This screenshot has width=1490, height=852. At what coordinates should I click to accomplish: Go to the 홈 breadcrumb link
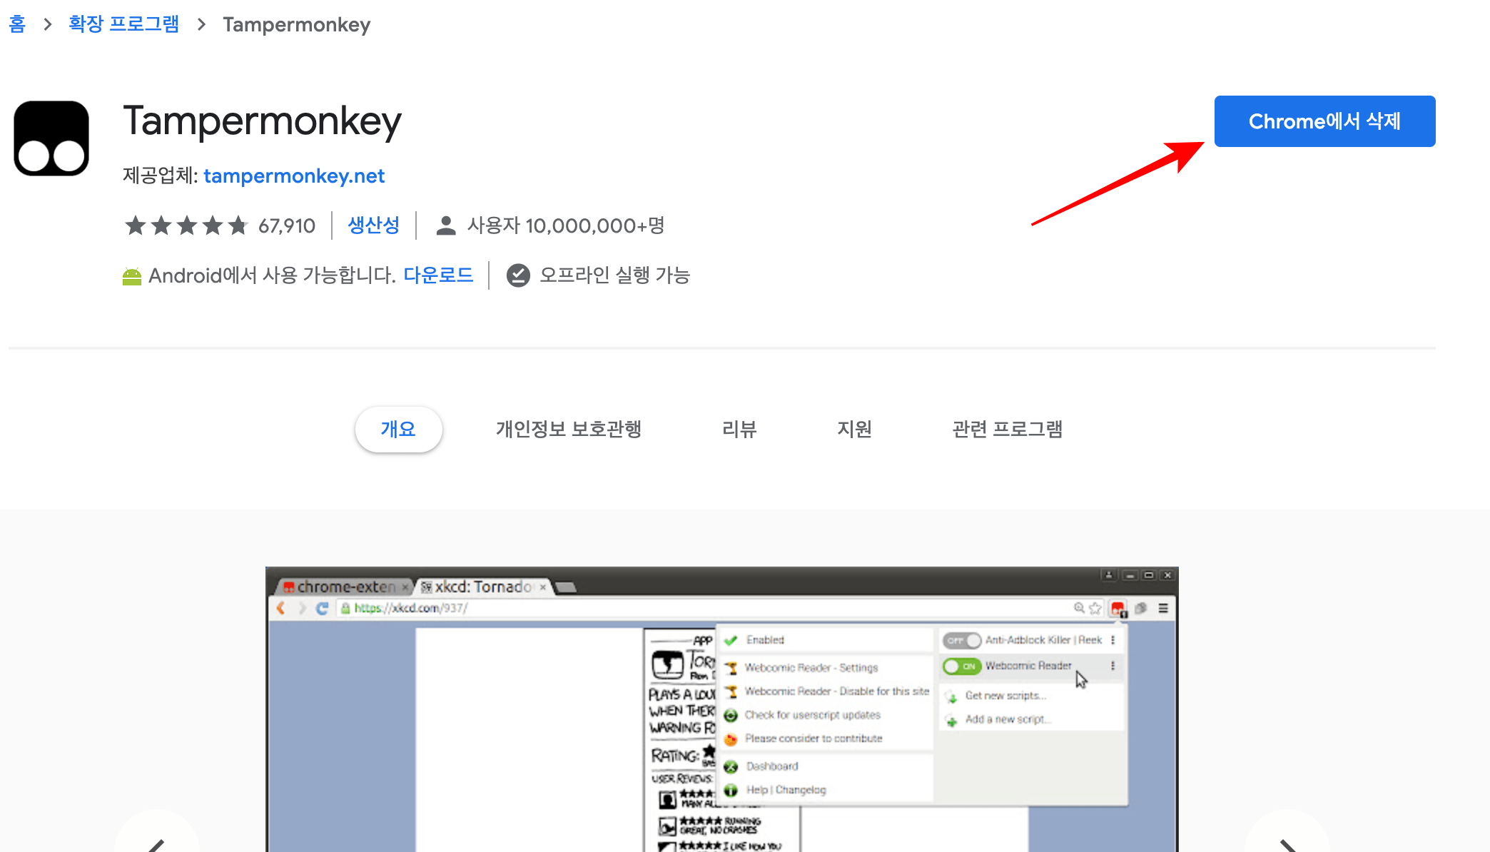[x=17, y=24]
